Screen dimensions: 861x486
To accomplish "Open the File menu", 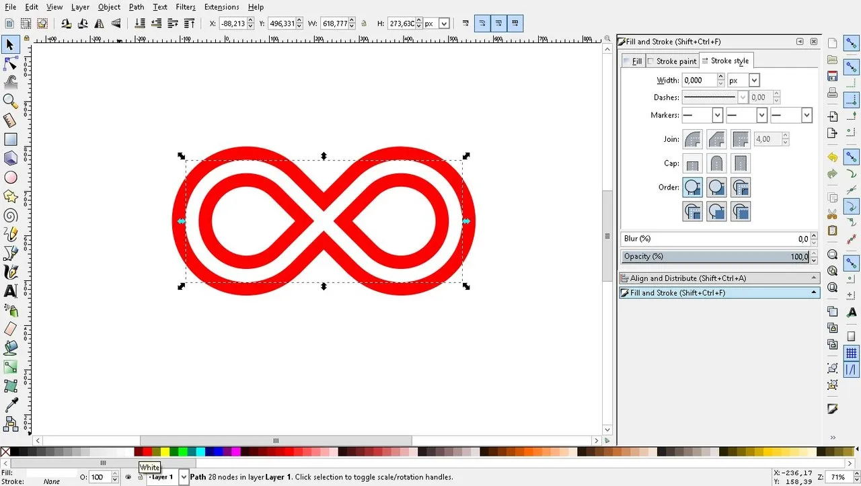I will tap(10, 7).
